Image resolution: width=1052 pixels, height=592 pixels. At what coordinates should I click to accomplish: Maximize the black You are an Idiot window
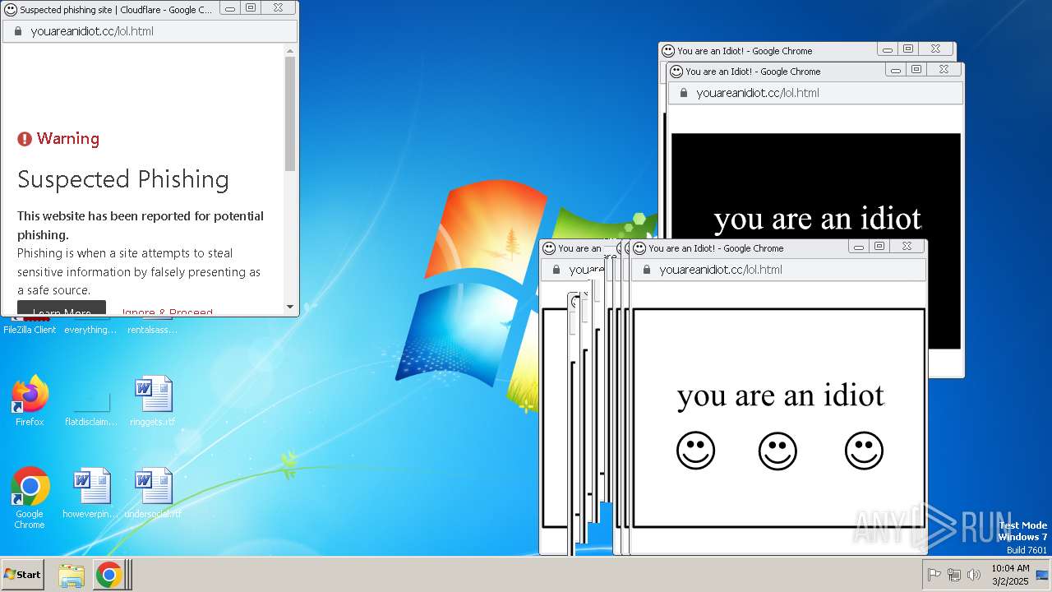tap(917, 69)
